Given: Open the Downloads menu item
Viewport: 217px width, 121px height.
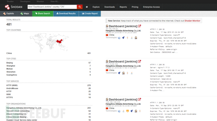Looking at the screenshot, I should tap(109, 7).
